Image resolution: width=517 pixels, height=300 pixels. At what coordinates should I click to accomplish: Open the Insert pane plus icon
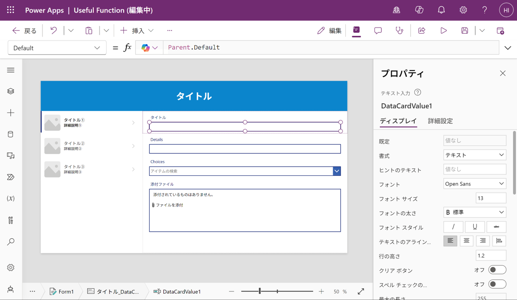(11, 112)
